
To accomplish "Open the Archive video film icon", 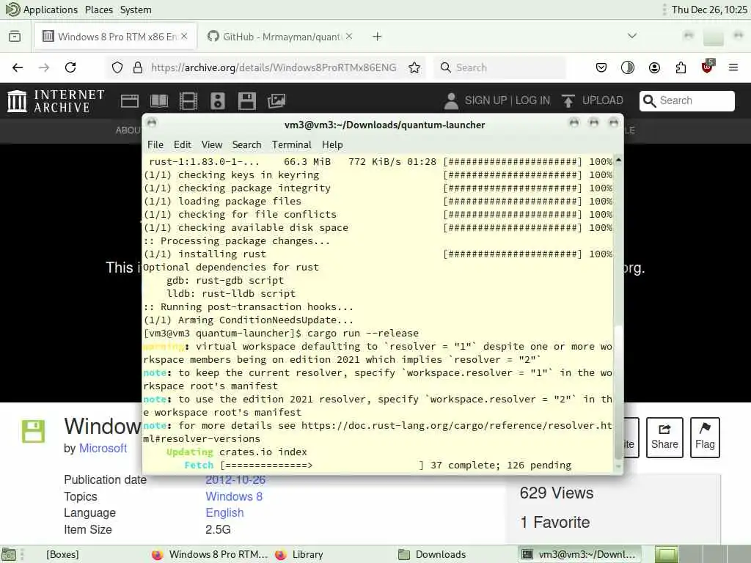I will point(188,101).
